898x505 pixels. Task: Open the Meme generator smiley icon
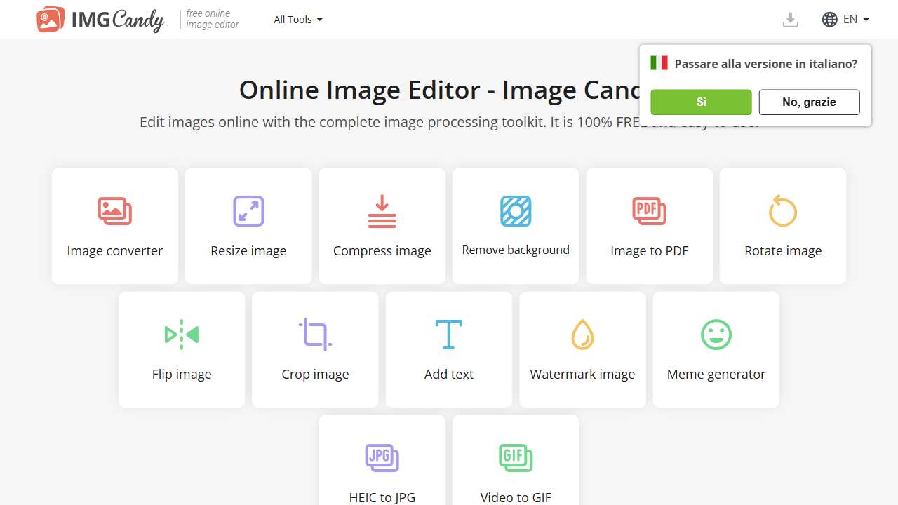[x=716, y=335]
